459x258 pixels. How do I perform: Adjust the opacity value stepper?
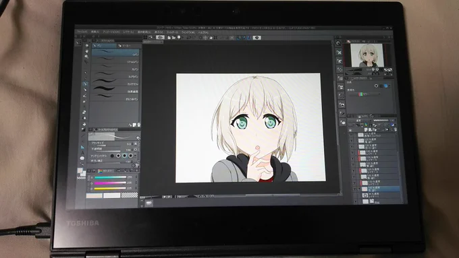coord(132,150)
